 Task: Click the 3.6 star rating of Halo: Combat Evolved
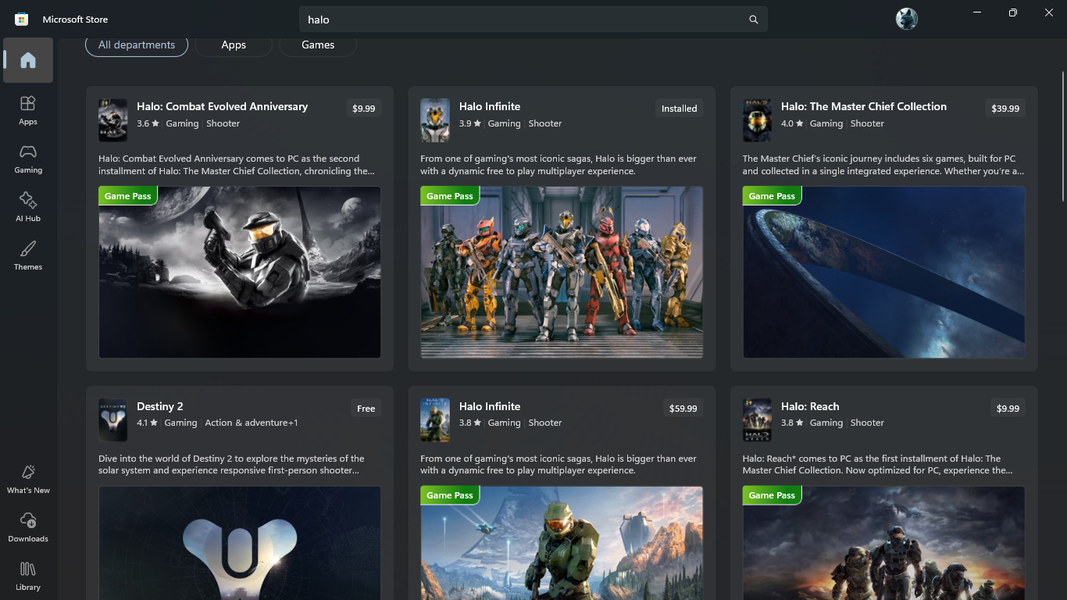148,123
